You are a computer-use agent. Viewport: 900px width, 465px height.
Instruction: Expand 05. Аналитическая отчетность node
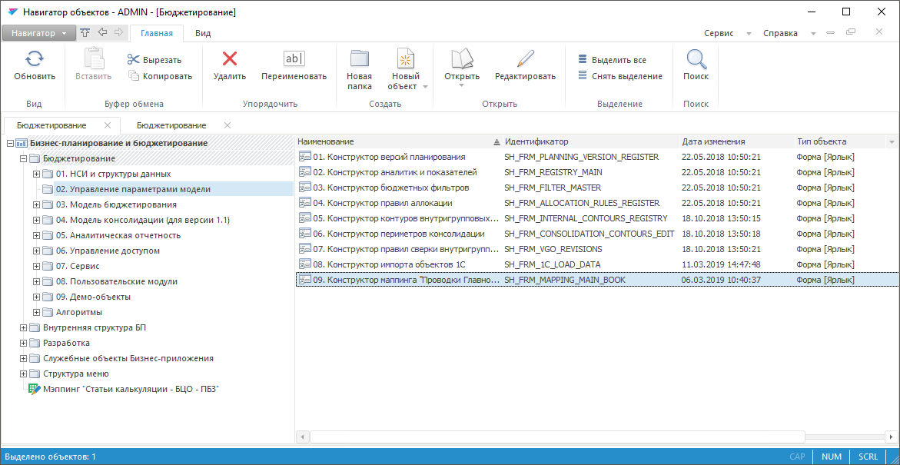pos(36,235)
